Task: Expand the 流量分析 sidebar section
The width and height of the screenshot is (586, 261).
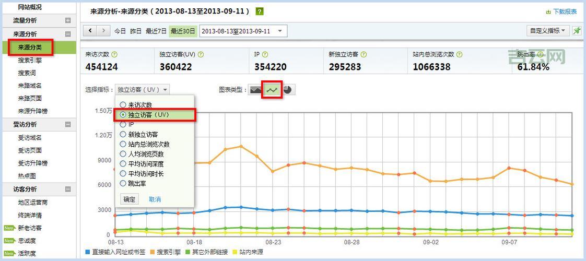Action: click(x=68, y=20)
